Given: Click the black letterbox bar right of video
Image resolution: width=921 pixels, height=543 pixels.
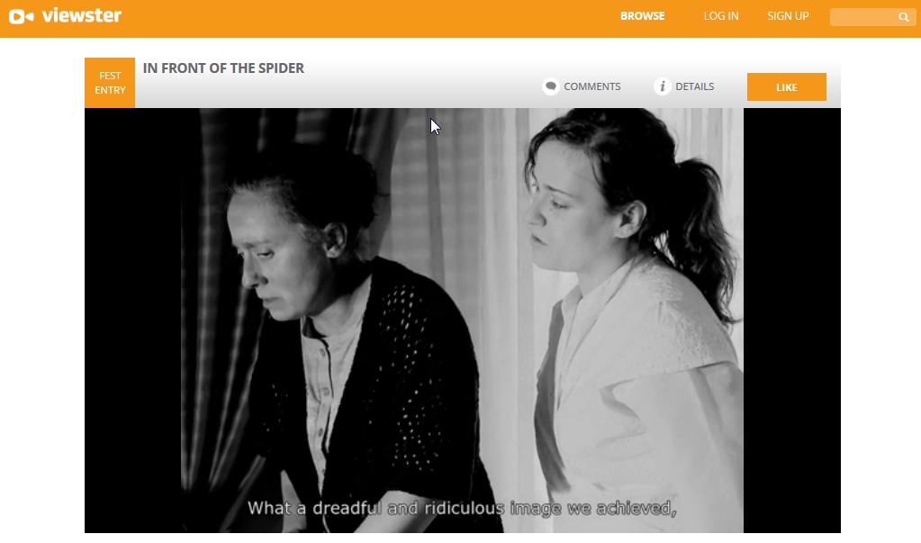Looking at the screenshot, I should point(791,321).
